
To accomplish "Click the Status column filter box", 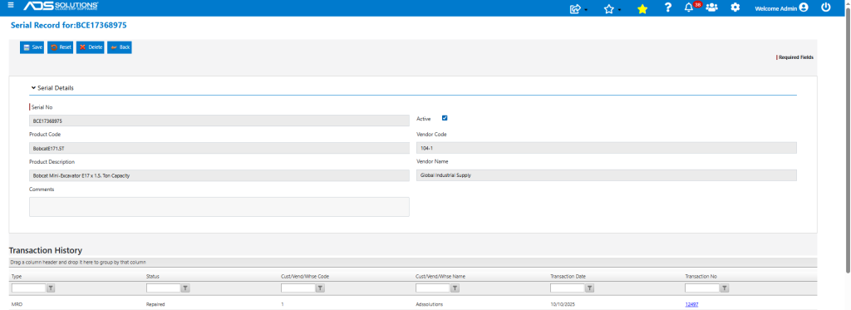I will (164, 288).
